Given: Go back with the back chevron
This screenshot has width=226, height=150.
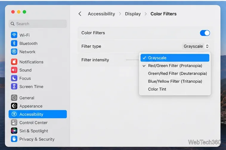Looking at the screenshot, I should point(80,14).
